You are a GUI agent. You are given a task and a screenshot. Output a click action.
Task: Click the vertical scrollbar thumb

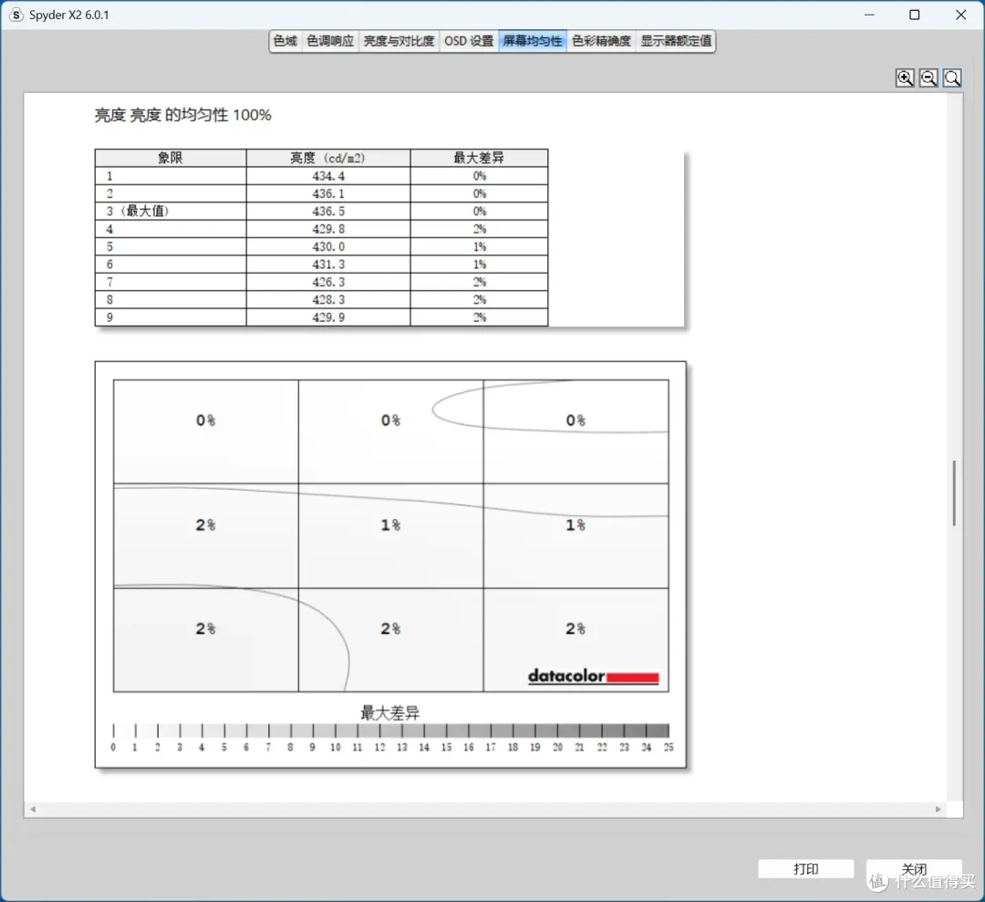click(x=954, y=493)
